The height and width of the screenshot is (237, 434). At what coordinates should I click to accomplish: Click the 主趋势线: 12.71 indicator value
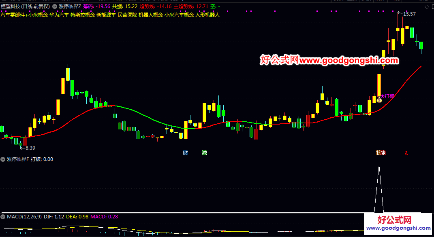pos(191,6)
